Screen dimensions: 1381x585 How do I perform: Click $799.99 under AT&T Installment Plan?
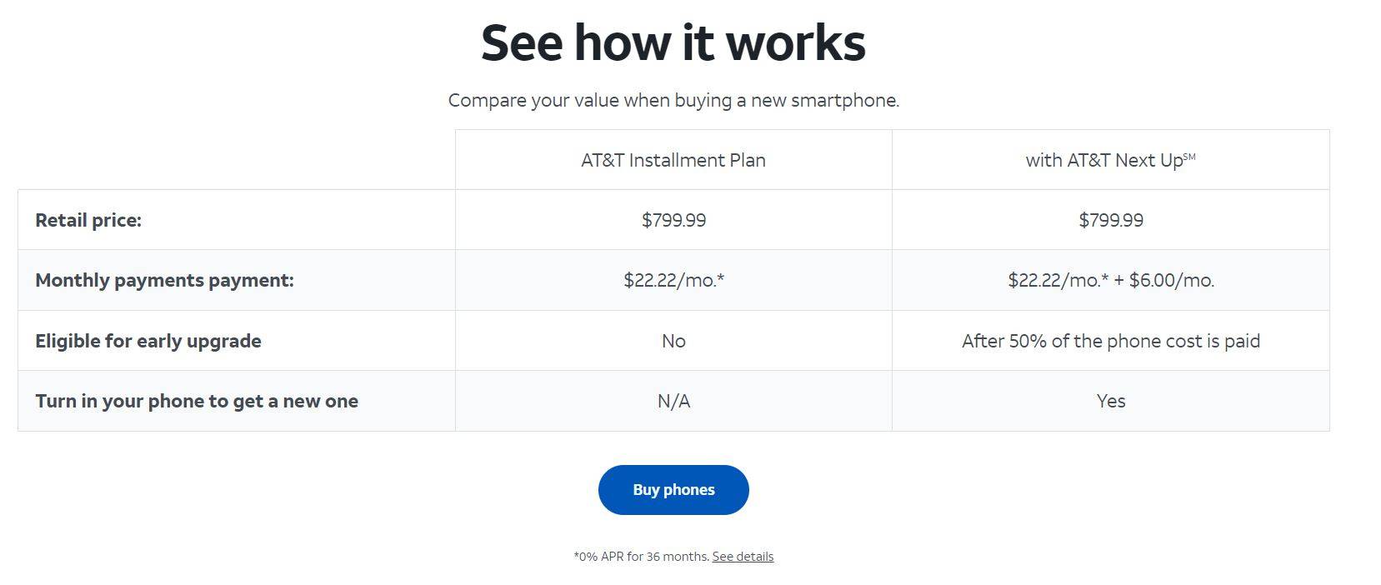(673, 220)
